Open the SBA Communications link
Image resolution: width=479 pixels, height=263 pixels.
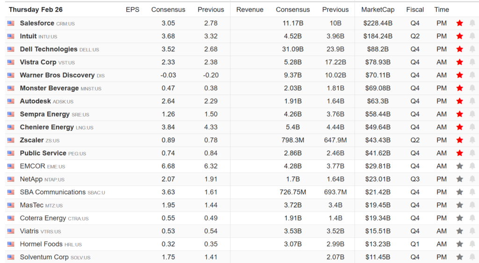[x=52, y=192]
